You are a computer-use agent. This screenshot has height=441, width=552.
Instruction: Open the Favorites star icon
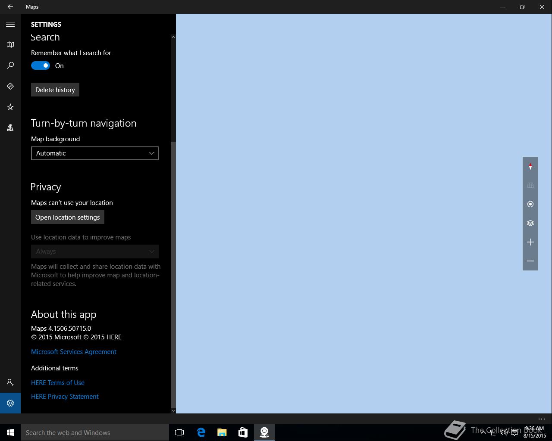click(10, 107)
